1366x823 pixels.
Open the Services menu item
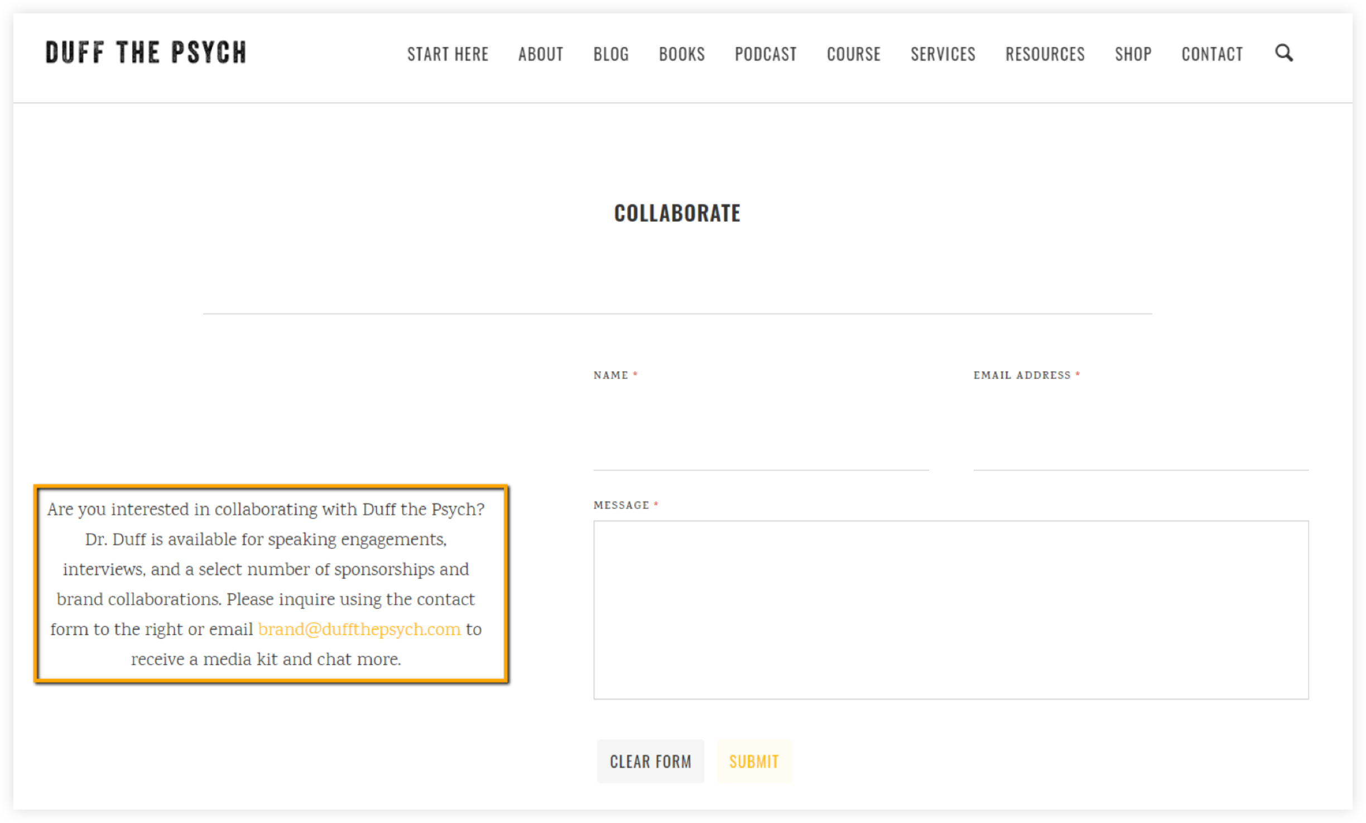943,54
